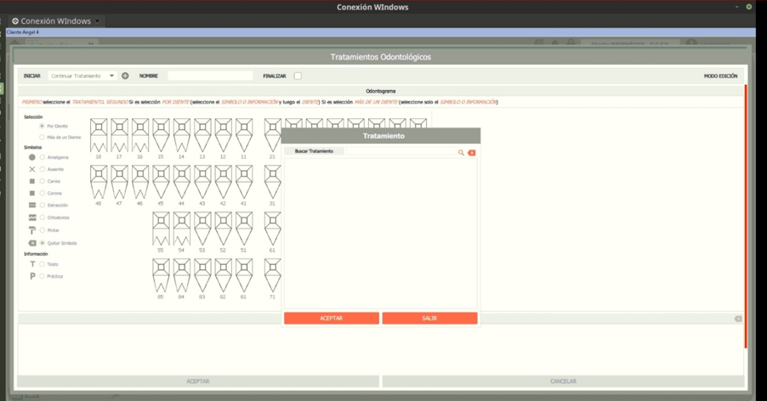This screenshot has width=767, height=401.
Task: Click the Ausente X symbol icon
Action: [32, 169]
